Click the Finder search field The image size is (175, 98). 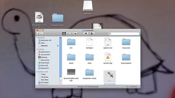[x=124, y=34]
